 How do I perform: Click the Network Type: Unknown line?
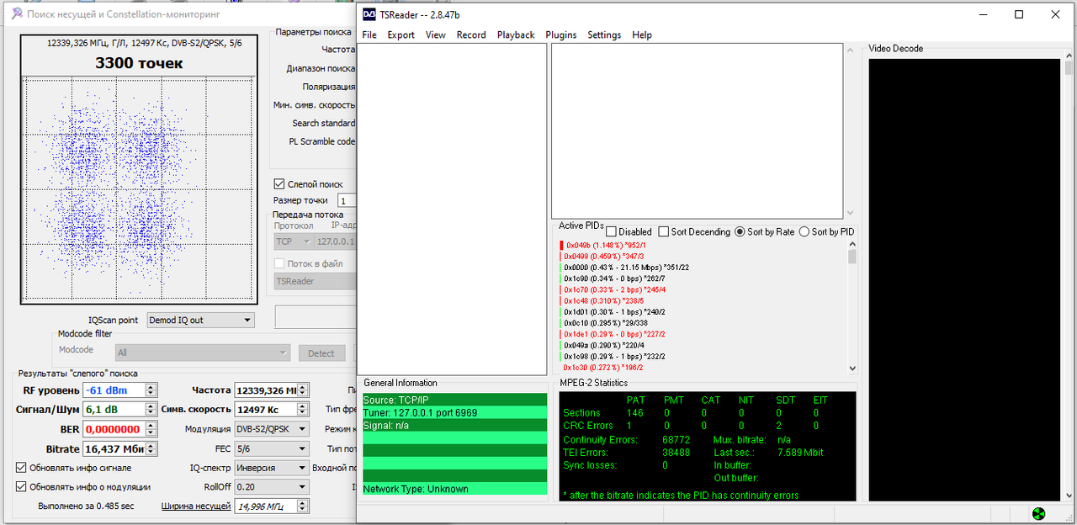454,489
